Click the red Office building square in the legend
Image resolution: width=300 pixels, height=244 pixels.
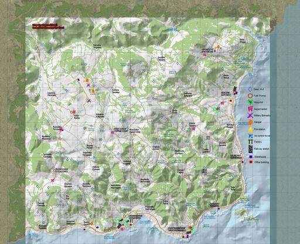click(x=251, y=162)
